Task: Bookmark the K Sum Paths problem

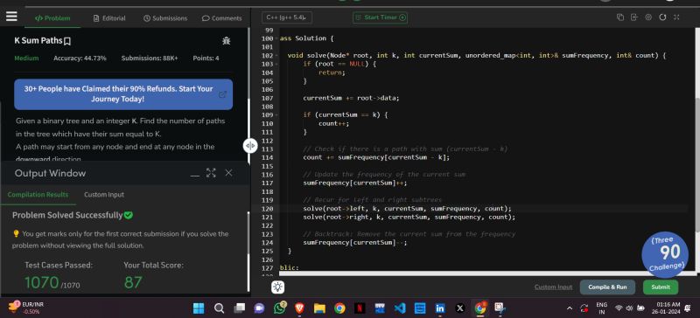Action: (x=67, y=41)
